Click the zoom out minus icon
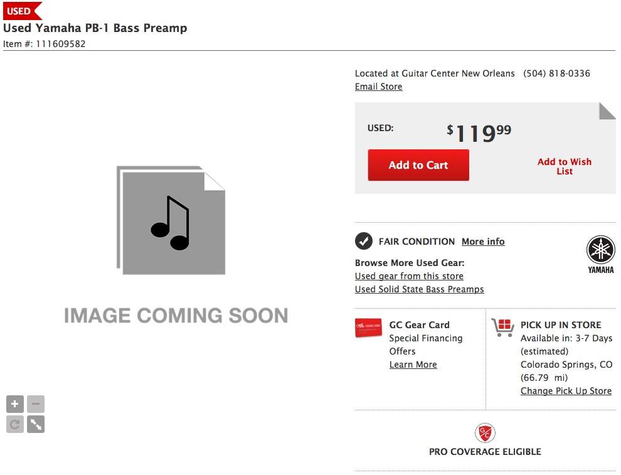The width and height of the screenshot is (621, 475). [x=36, y=404]
